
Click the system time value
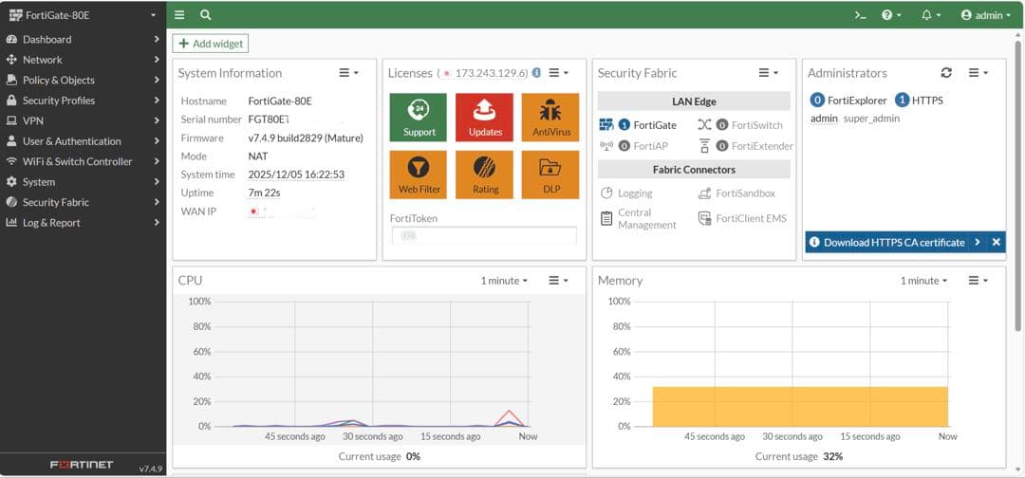(296, 175)
